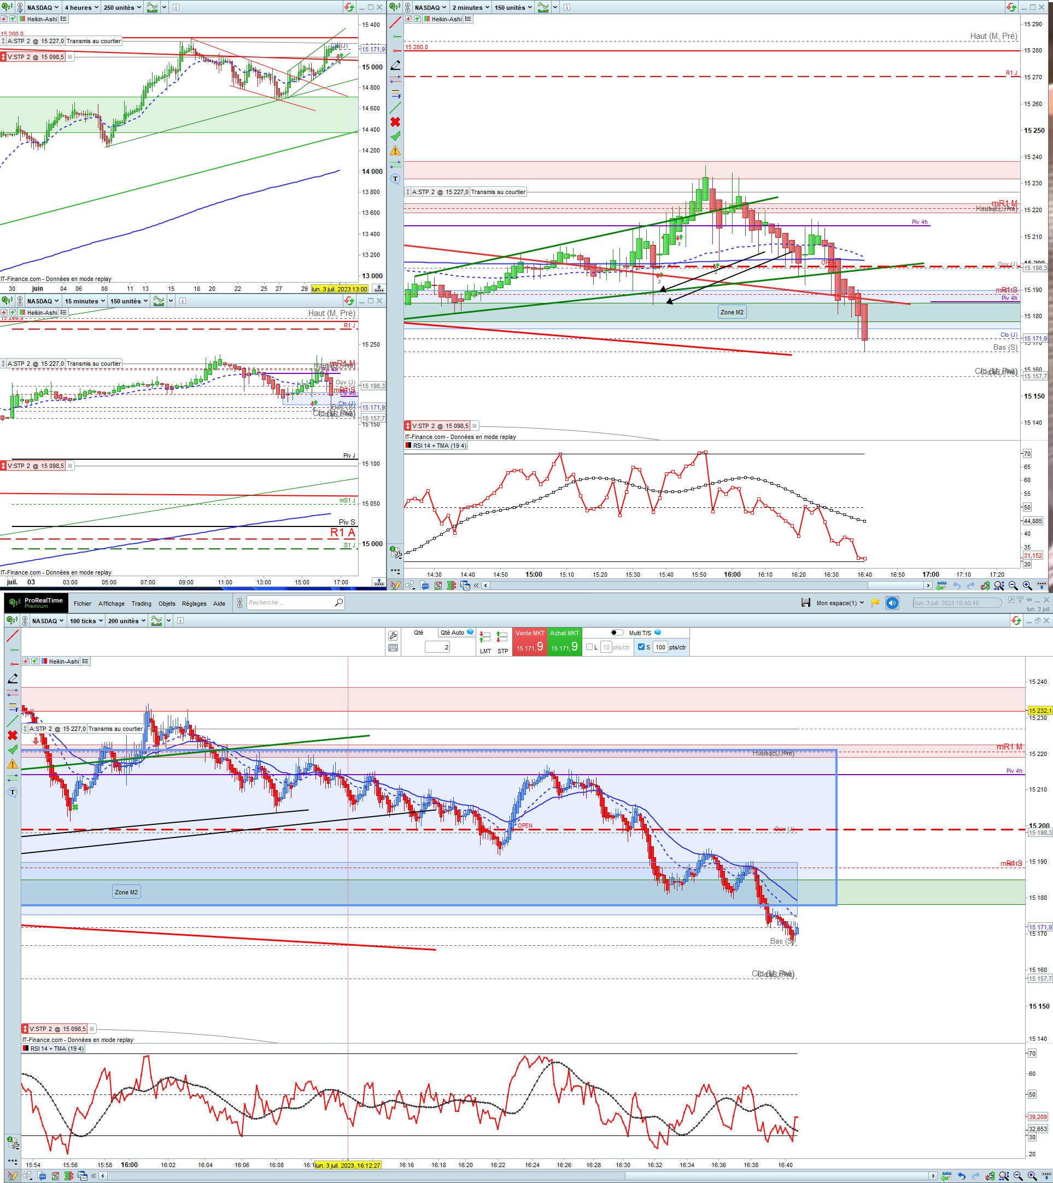Expand the Mon espace(1) workspace dropdown

coord(840,603)
